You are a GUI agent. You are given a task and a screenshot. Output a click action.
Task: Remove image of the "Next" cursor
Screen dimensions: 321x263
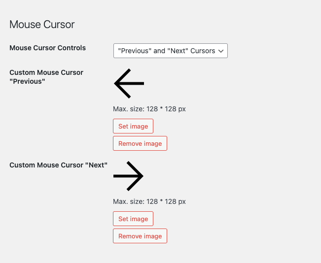(x=140, y=236)
